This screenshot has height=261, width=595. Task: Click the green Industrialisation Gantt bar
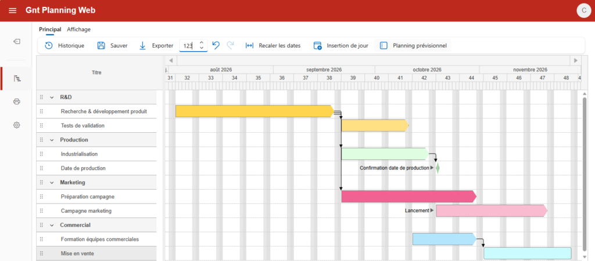tap(385, 154)
